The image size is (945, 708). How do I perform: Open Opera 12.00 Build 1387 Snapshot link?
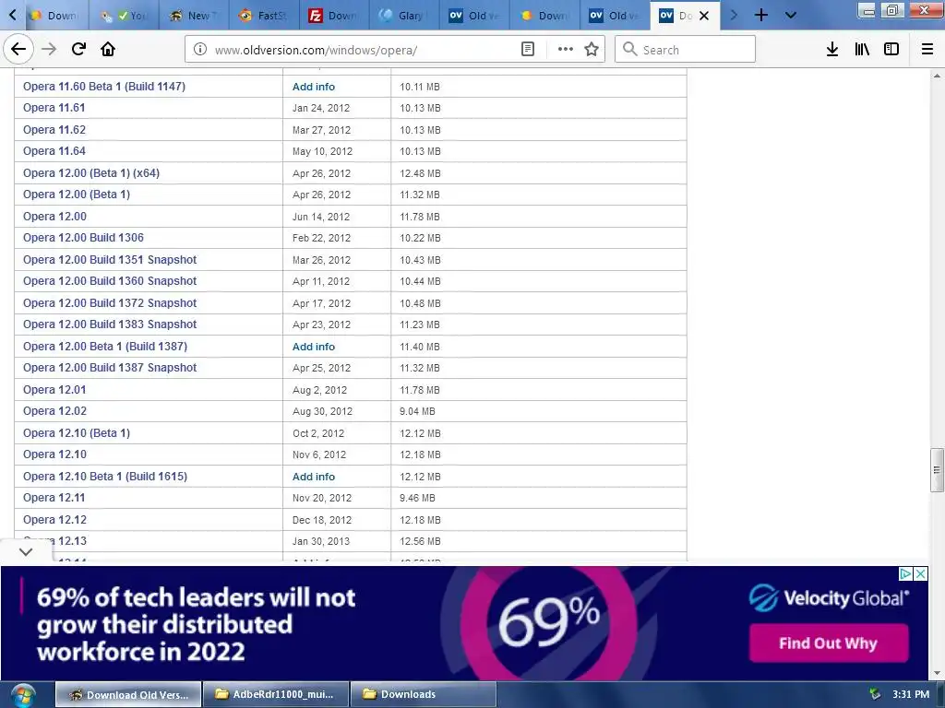(x=110, y=368)
